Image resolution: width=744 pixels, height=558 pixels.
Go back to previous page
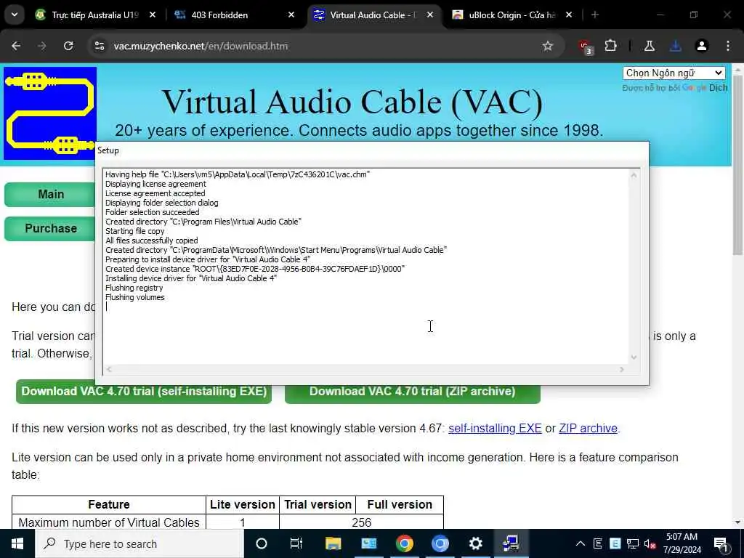16,46
